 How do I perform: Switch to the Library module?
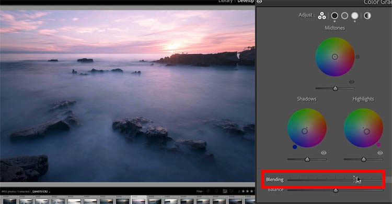tap(225, 1)
